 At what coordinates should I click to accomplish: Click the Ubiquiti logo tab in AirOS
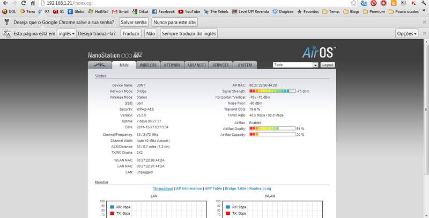pyautogui.click(x=100, y=65)
